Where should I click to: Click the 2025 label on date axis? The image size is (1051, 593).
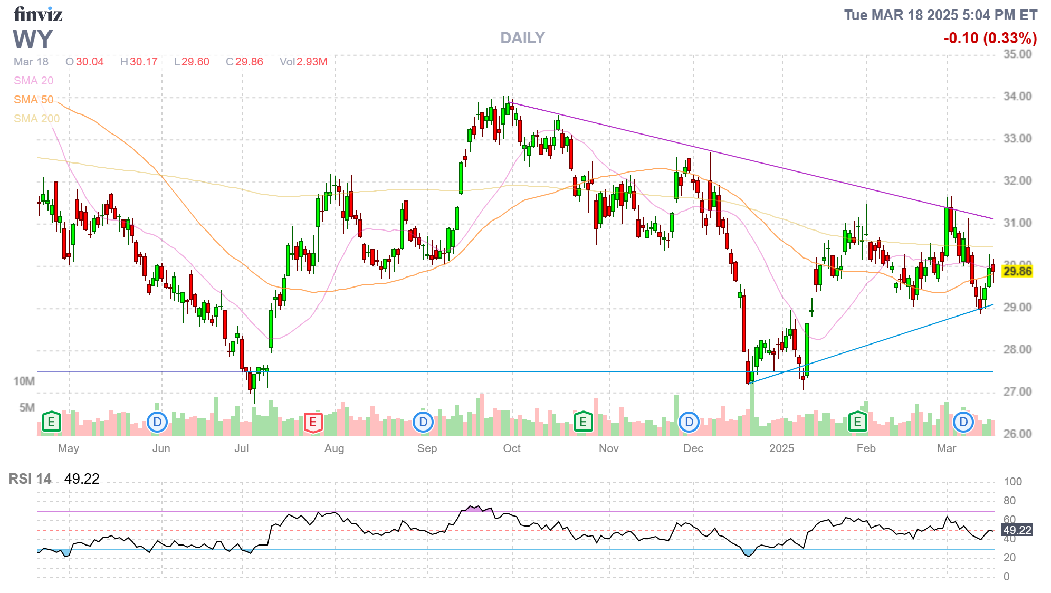[781, 448]
